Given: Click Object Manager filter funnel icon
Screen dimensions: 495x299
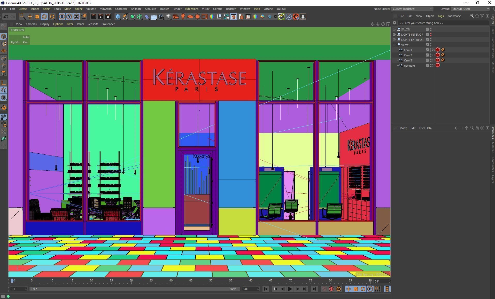Looking at the screenshot, I should [x=482, y=16].
